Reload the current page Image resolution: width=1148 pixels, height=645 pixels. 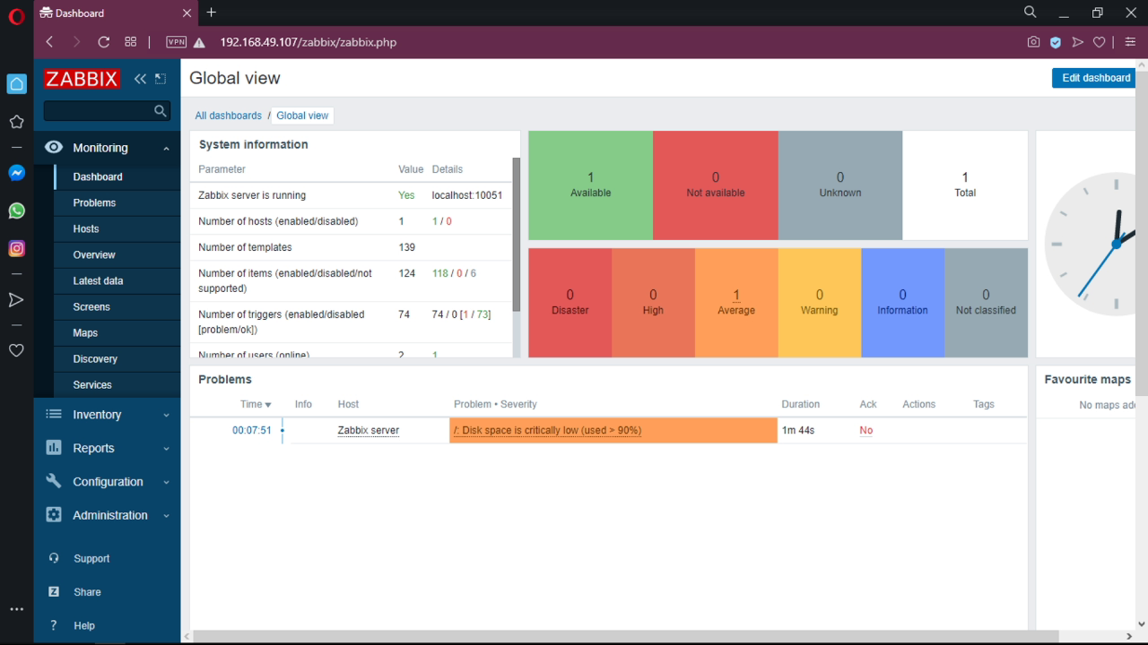103,42
